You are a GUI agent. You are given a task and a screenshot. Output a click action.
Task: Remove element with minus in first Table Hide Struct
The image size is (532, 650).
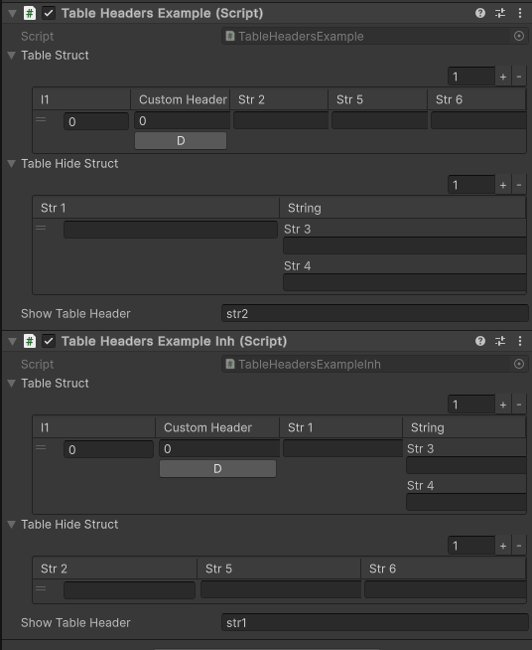pyautogui.click(x=519, y=185)
